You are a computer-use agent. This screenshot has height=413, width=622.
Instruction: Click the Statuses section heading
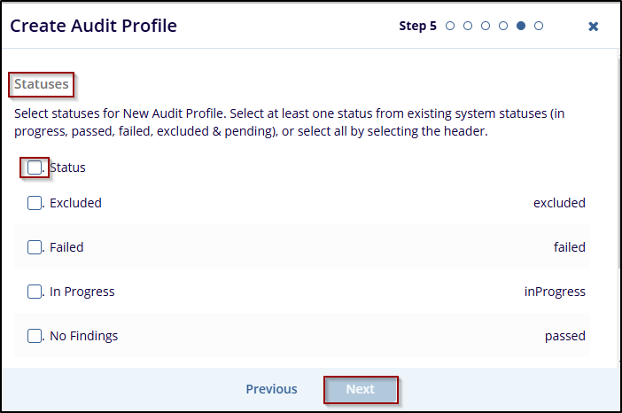tap(42, 85)
